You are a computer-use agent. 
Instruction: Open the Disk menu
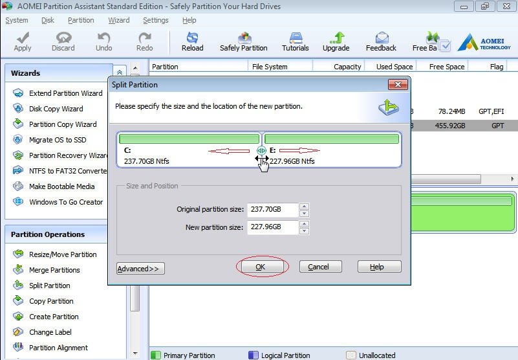click(x=48, y=21)
